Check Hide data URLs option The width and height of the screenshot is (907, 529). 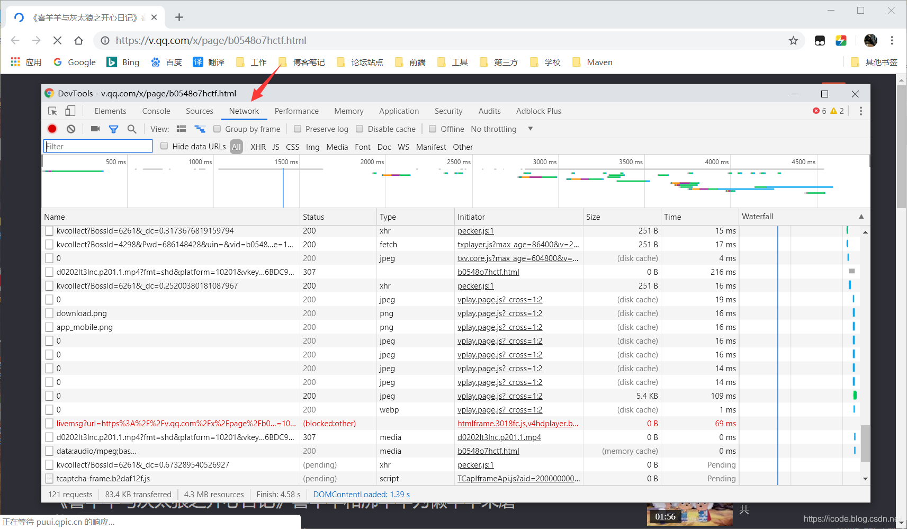pyautogui.click(x=164, y=146)
